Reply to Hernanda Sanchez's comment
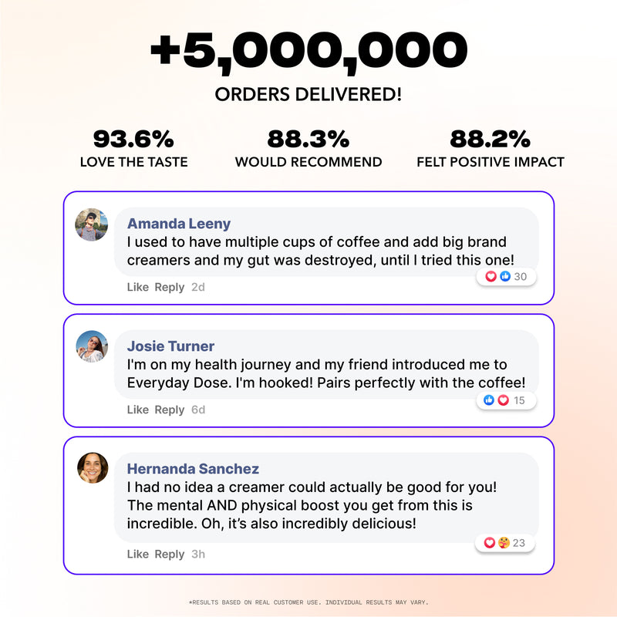The height and width of the screenshot is (617, 617). 169,554
